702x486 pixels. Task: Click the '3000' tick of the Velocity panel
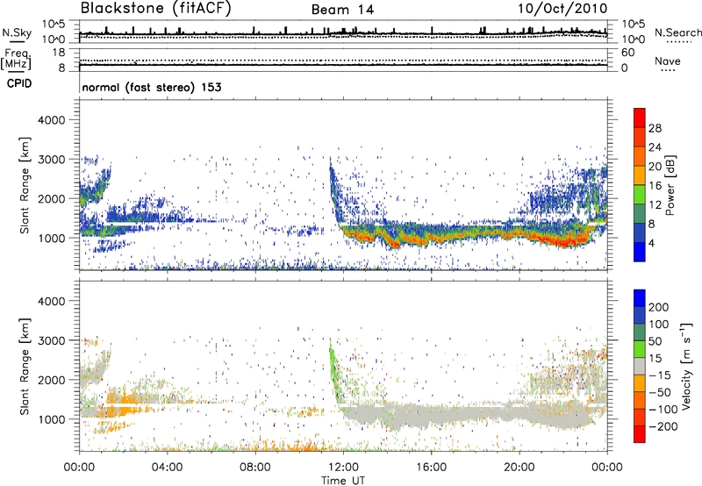[x=52, y=340]
